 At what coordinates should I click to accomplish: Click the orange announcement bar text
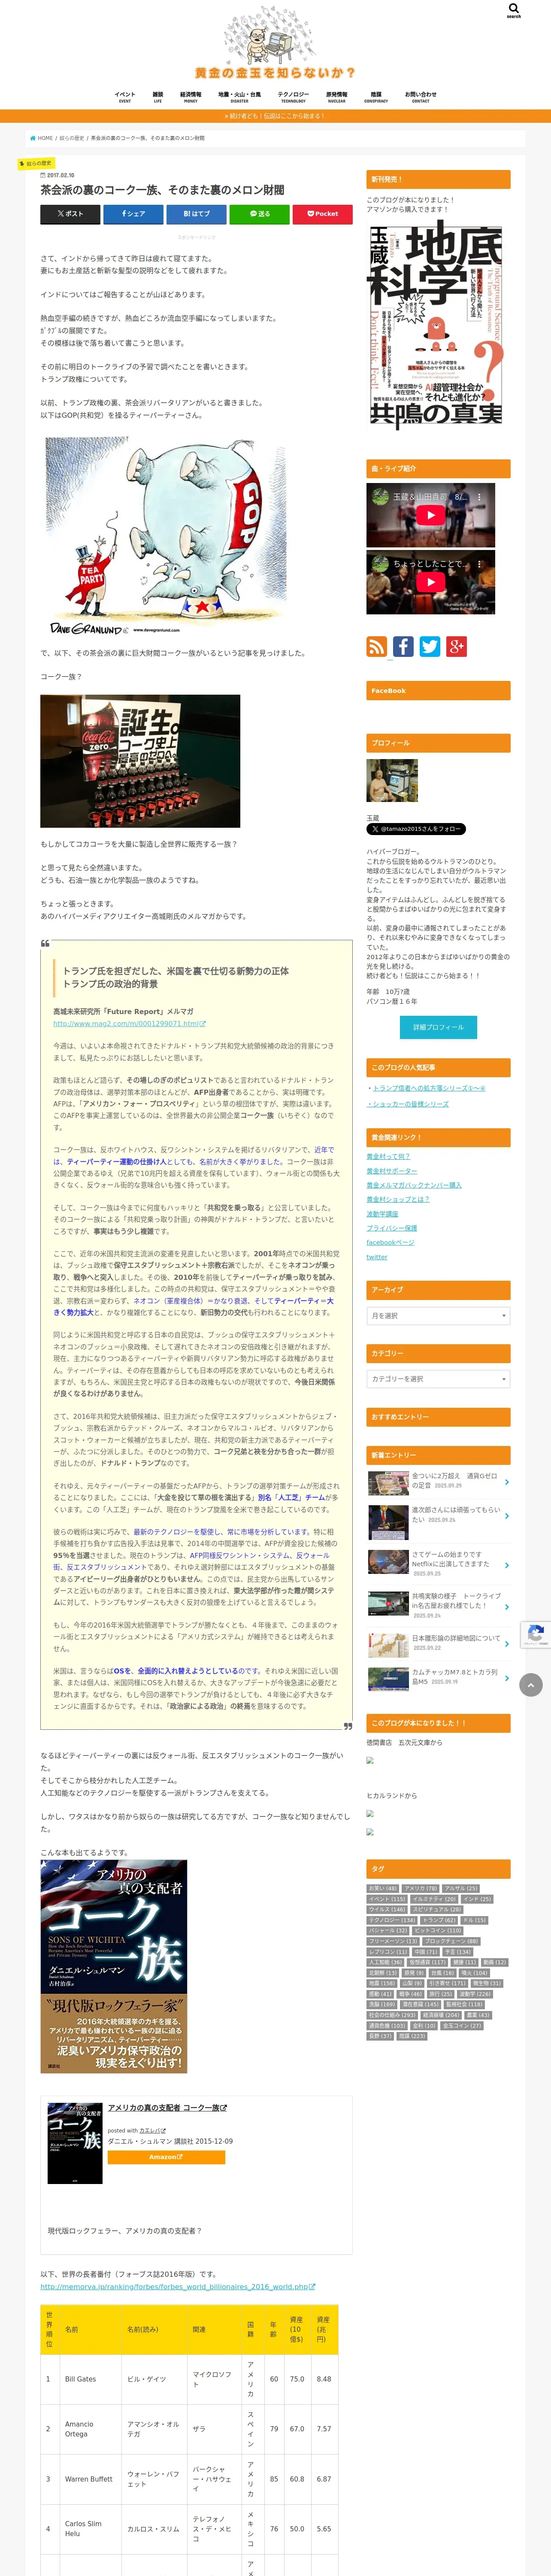[x=275, y=116]
